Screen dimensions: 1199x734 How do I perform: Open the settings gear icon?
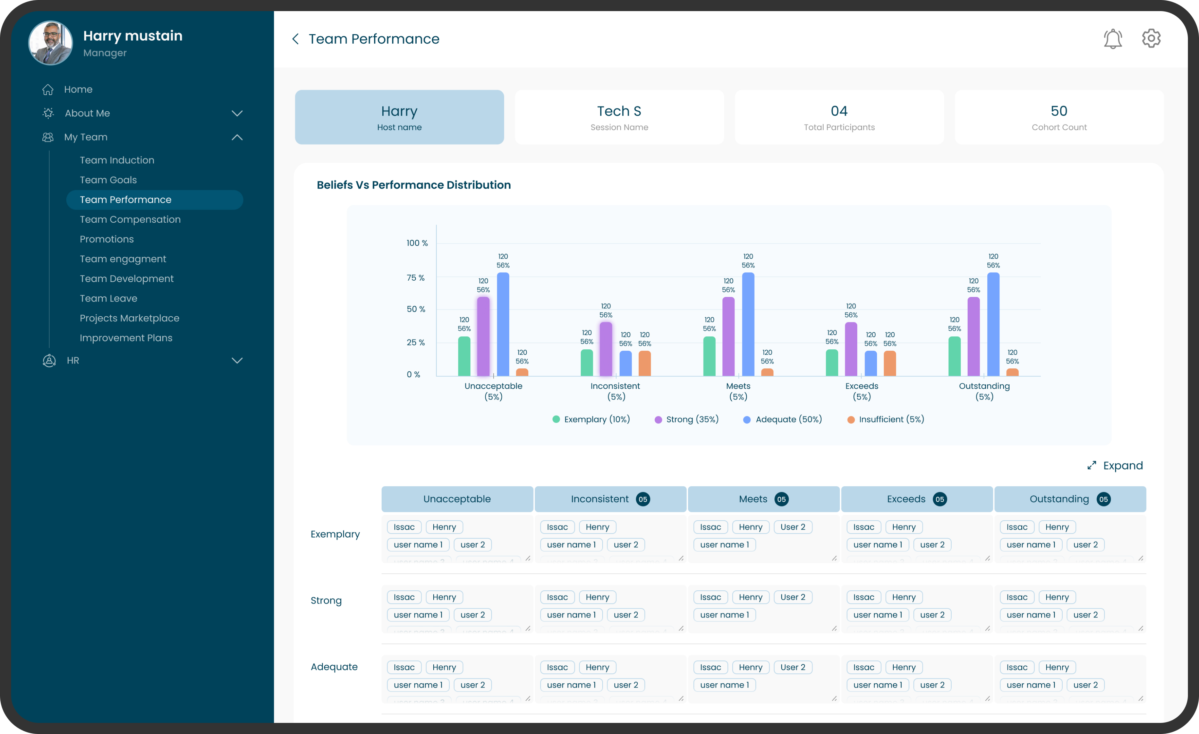click(x=1151, y=38)
